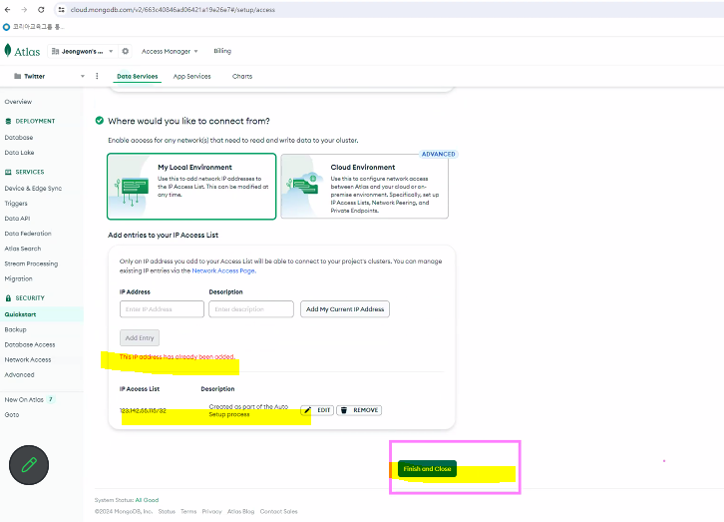The image size is (724, 522).
Task: Open the Status footer link
Action: 167,512
